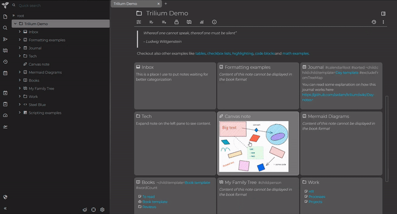Expand the Journal tree node

pos(19,48)
